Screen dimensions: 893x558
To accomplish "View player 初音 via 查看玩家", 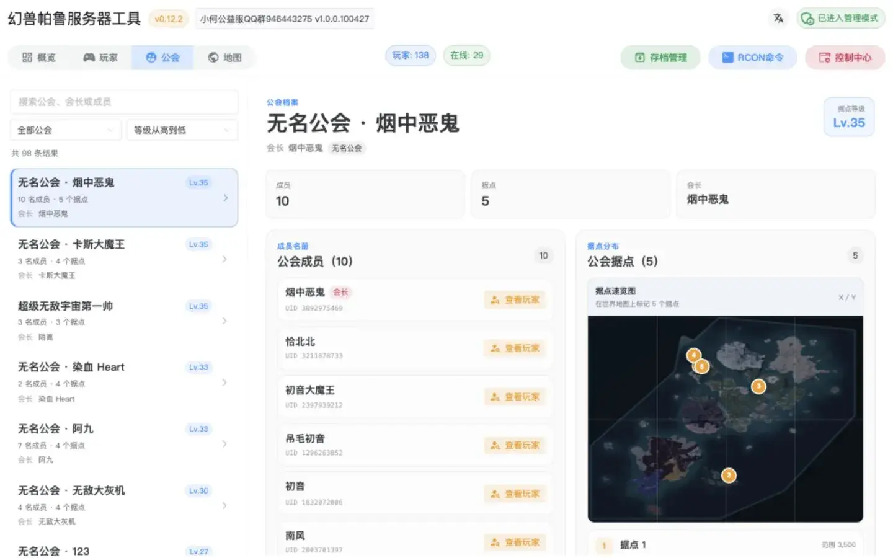I will [x=515, y=494].
